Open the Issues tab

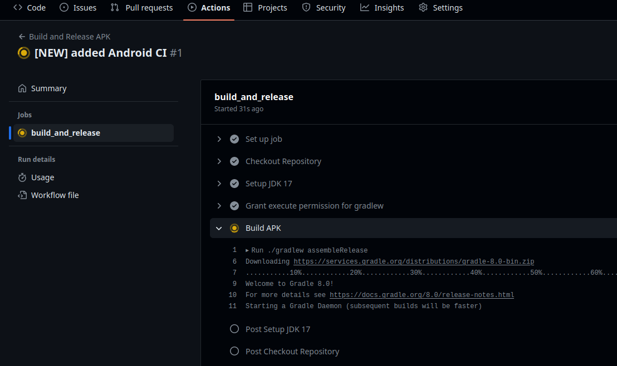coord(78,8)
